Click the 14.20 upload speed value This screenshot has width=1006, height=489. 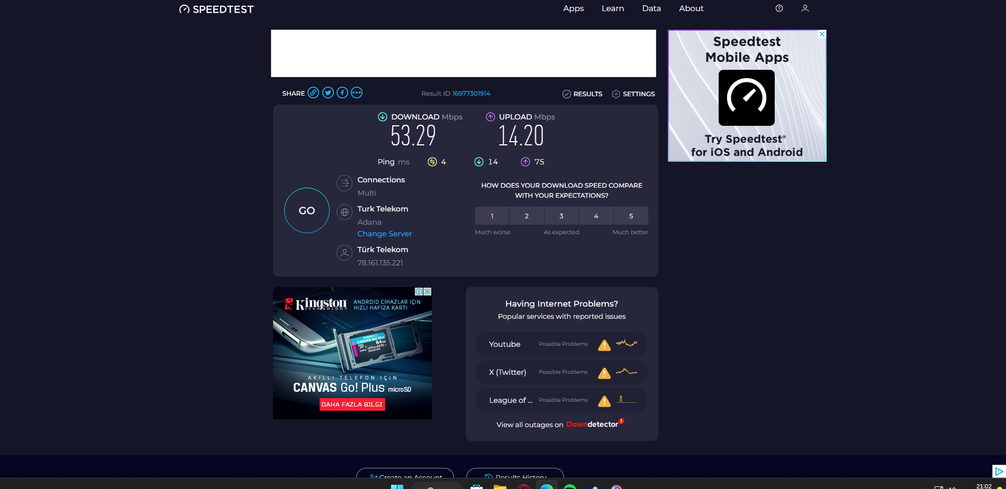point(521,136)
